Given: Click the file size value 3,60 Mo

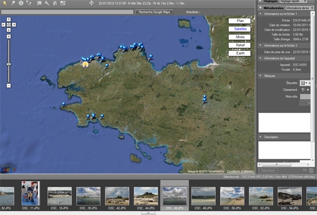Looking at the screenshot, I should pos(298,35).
